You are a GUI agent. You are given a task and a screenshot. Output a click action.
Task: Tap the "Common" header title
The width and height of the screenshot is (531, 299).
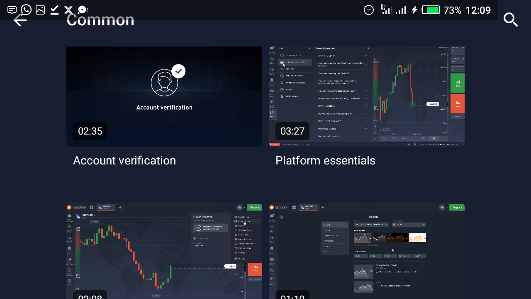[x=100, y=20]
